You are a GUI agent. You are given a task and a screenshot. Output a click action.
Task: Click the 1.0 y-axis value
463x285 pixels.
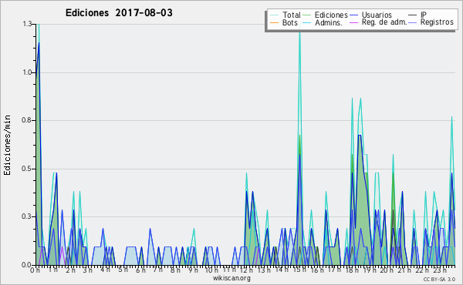point(27,72)
